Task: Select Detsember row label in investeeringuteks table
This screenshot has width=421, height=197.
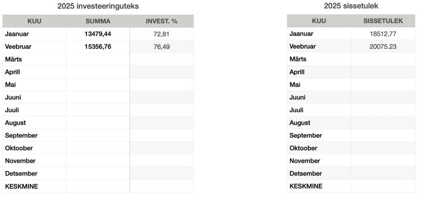Action: (x=21, y=174)
